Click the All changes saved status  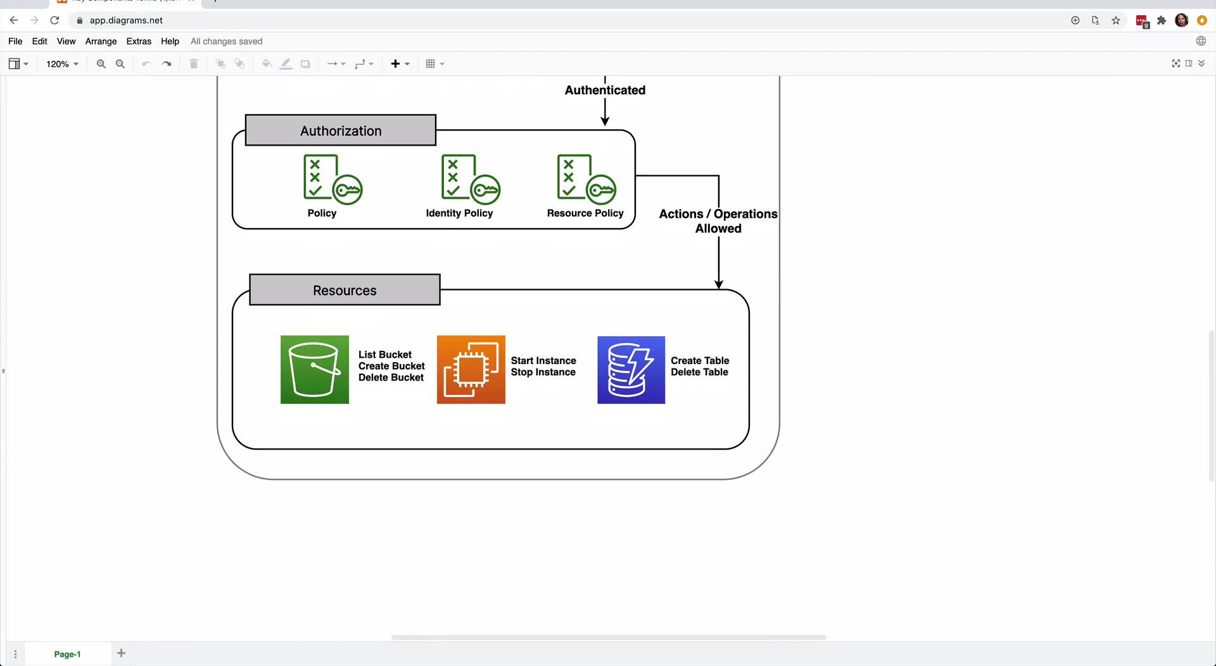tap(227, 41)
